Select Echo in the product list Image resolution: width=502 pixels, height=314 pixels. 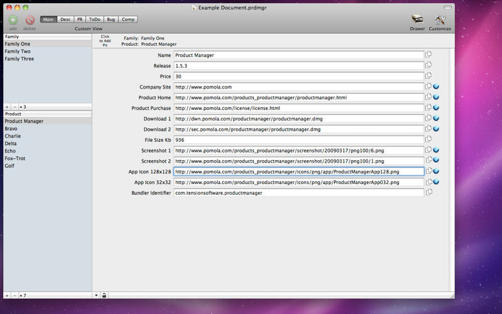tap(48, 151)
